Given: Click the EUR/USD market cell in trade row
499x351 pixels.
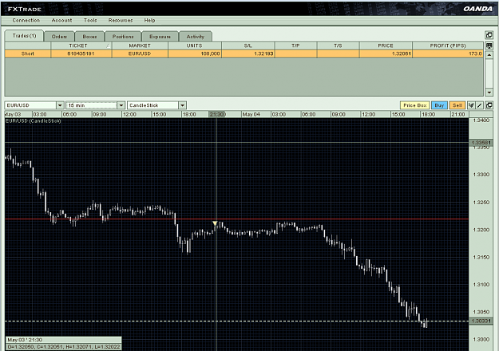Looking at the screenshot, I should [x=140, y=53].
